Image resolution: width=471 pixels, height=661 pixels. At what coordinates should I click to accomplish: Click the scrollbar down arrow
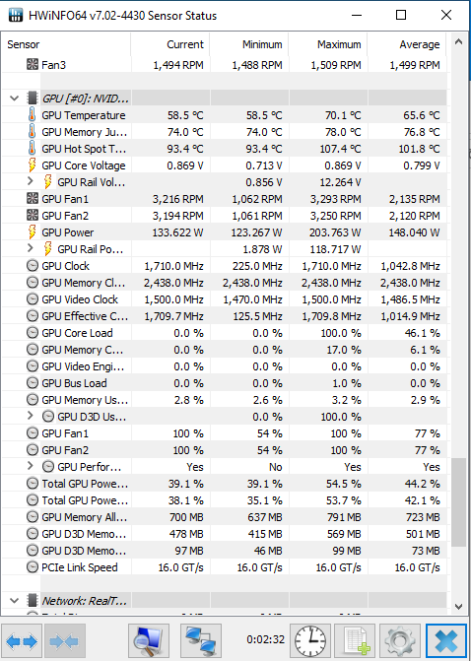(x=459, y=606)
